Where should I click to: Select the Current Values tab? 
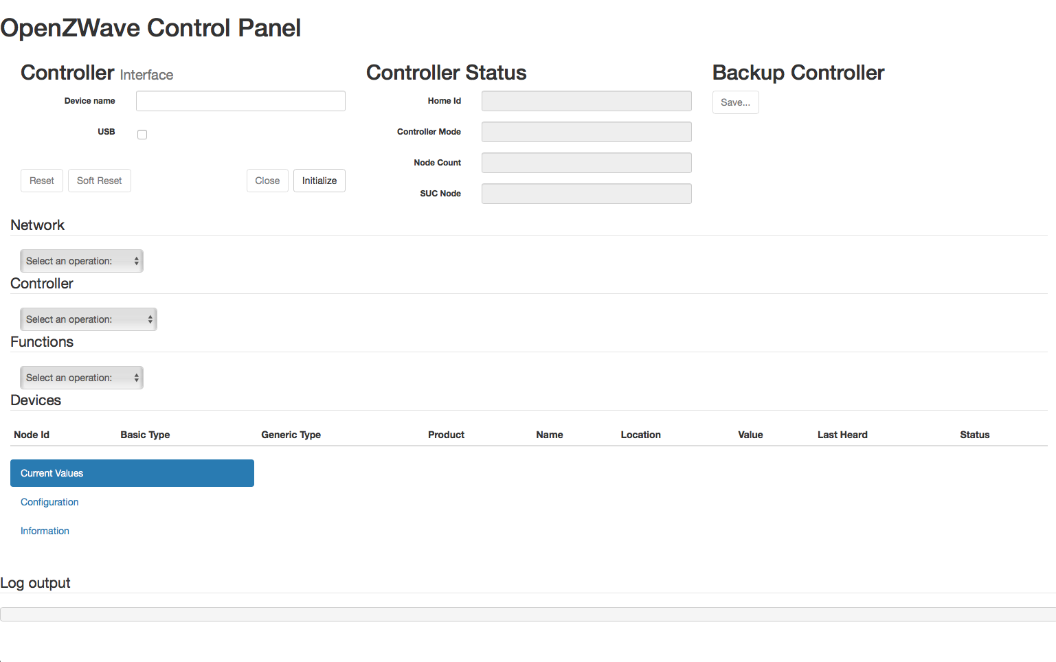point(132,473)
